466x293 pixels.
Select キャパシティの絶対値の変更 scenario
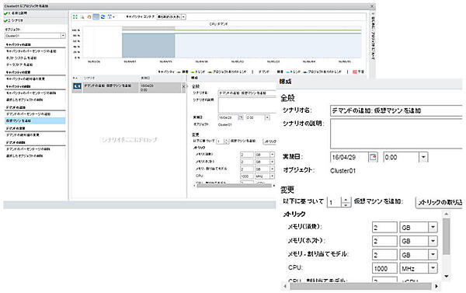26,78
